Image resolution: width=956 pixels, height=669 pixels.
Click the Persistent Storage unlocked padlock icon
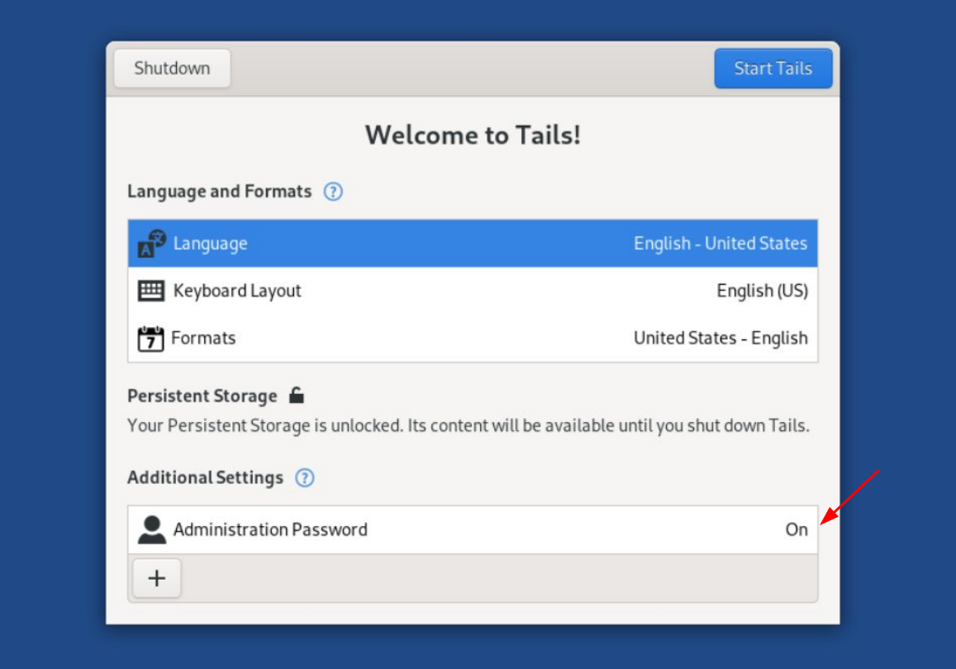point(297,395)
